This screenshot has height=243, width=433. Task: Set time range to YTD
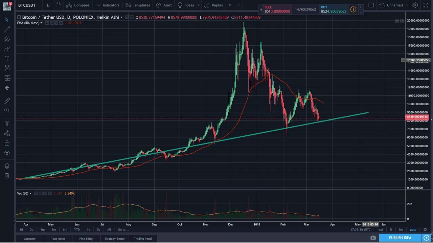tap(77, 229)
